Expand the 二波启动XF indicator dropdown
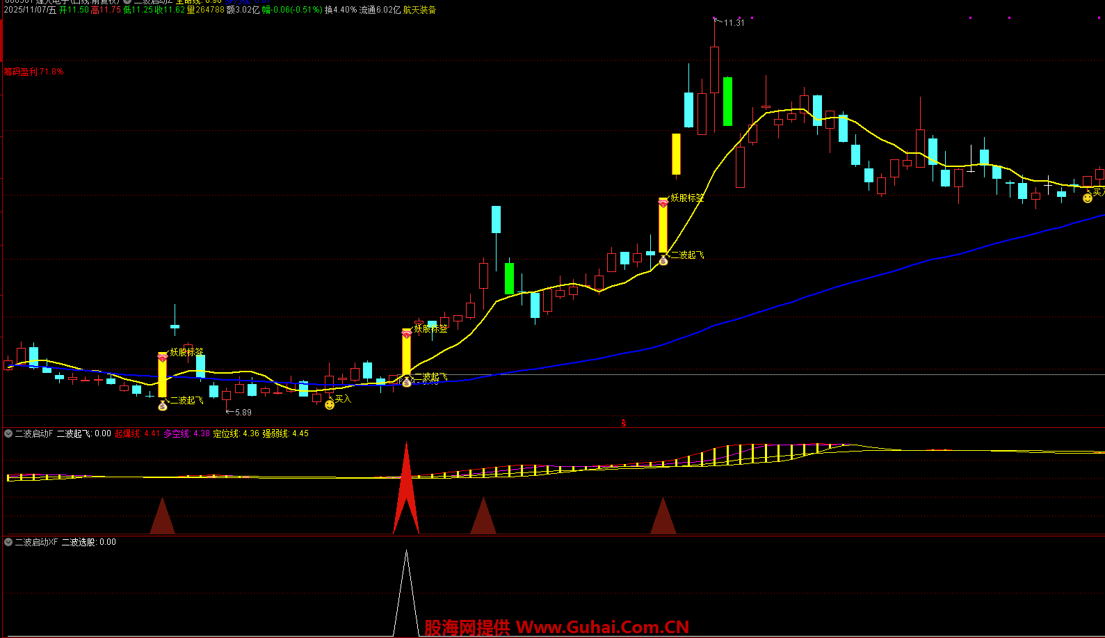Screen dimensions: 1105x638 8,542
